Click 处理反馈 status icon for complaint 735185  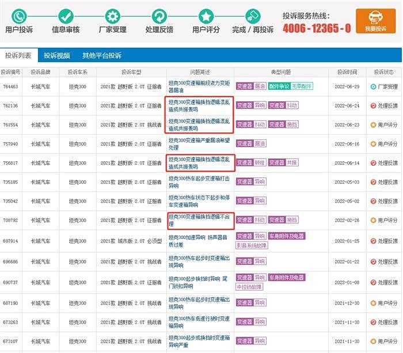373,182
